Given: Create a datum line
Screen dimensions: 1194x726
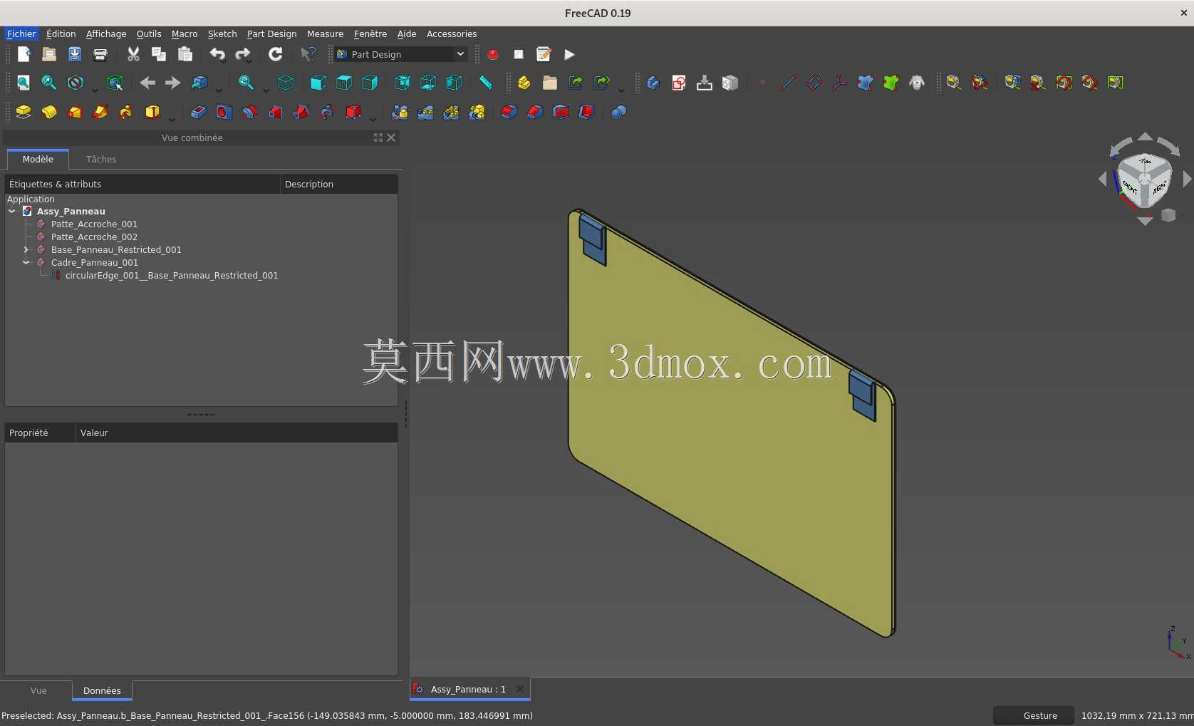Looking at the screenshot, I should pyautogui.click(x=789, y=83).
